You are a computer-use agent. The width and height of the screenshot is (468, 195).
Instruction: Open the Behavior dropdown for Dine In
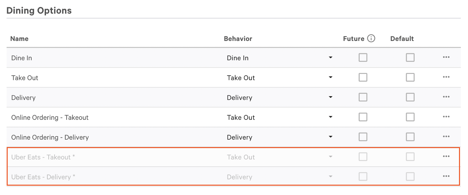tap(330, 57)
